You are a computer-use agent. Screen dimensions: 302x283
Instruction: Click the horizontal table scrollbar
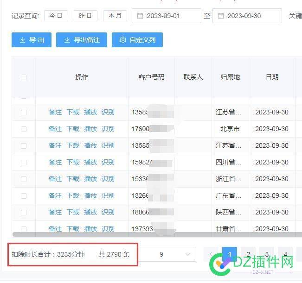pos(157,234)
